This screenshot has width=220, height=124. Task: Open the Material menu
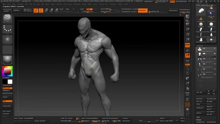pyautogui.click(x=59, y=4)
